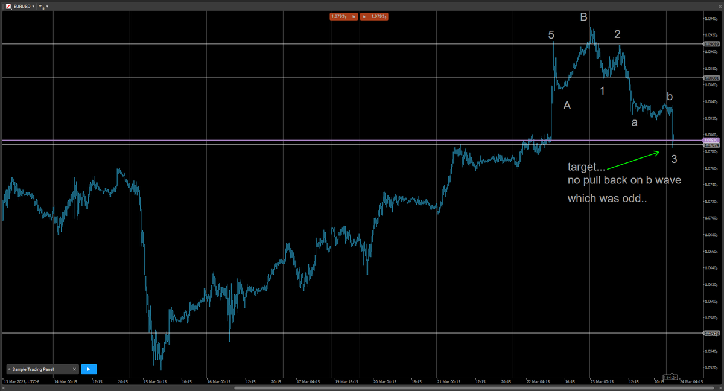
Task: Click the '13 Mar 2023, UTC-6' time label
Action: 22,381
